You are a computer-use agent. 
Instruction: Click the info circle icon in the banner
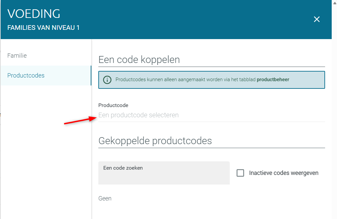coord(107,80)
